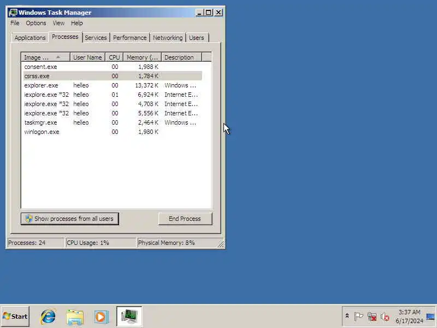Sort by User Name column header
Viewport: 437px width, 328px height.
pos(87,57)
